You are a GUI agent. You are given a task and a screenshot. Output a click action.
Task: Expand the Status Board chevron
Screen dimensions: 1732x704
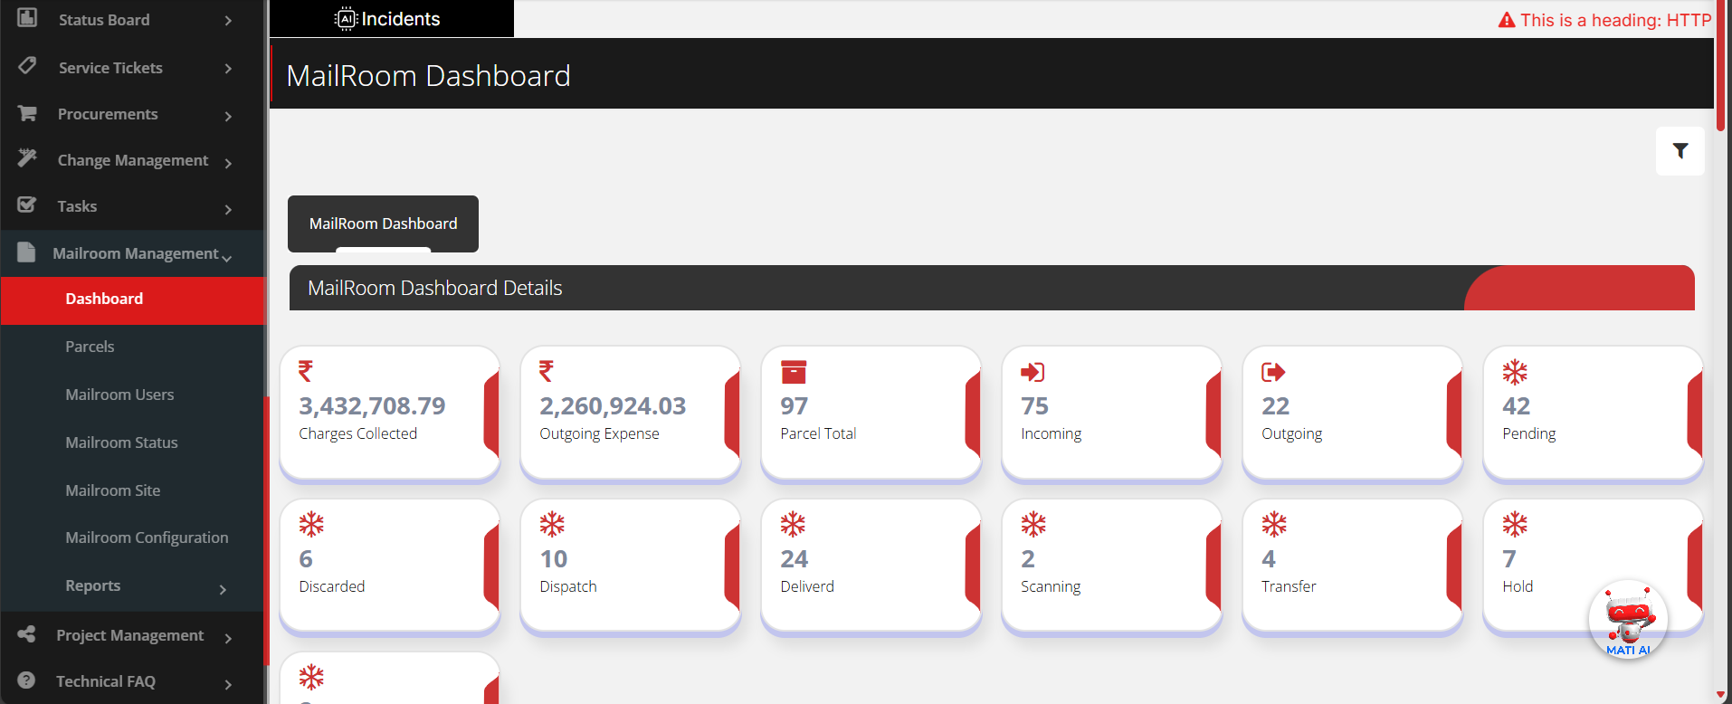point(228,21)
